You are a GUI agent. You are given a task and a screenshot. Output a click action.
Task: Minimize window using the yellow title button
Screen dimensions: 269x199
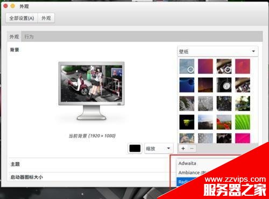[x=13, y=6]
